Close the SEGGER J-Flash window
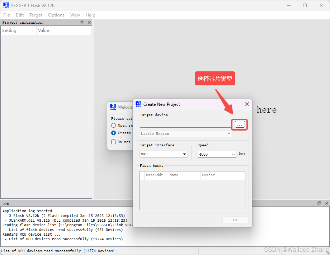330x255 pixels. pos(321,5)
